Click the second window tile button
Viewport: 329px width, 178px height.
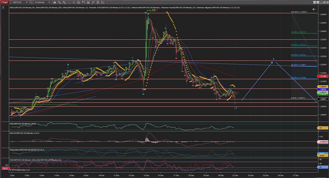(318, 2)
